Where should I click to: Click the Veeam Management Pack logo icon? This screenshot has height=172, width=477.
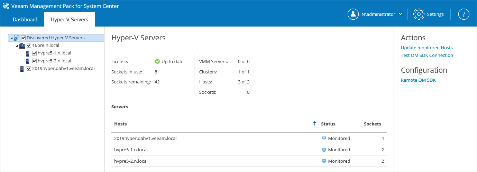(x=6, y=6)
